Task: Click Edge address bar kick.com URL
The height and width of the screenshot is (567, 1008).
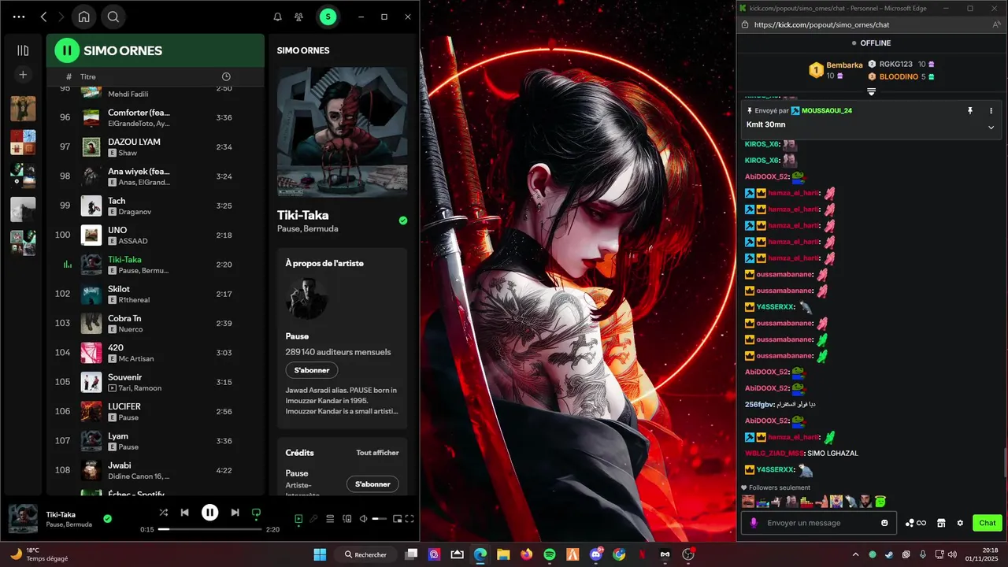Action: tap(821, 25)
